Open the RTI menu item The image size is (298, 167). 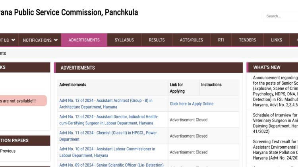(x=221, y=40)
